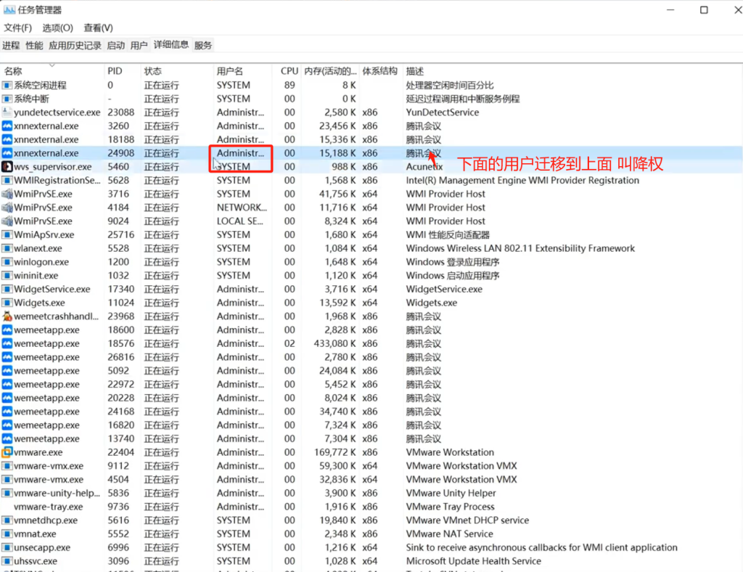Click the wlanext.exe process icon

click(7, 248)
